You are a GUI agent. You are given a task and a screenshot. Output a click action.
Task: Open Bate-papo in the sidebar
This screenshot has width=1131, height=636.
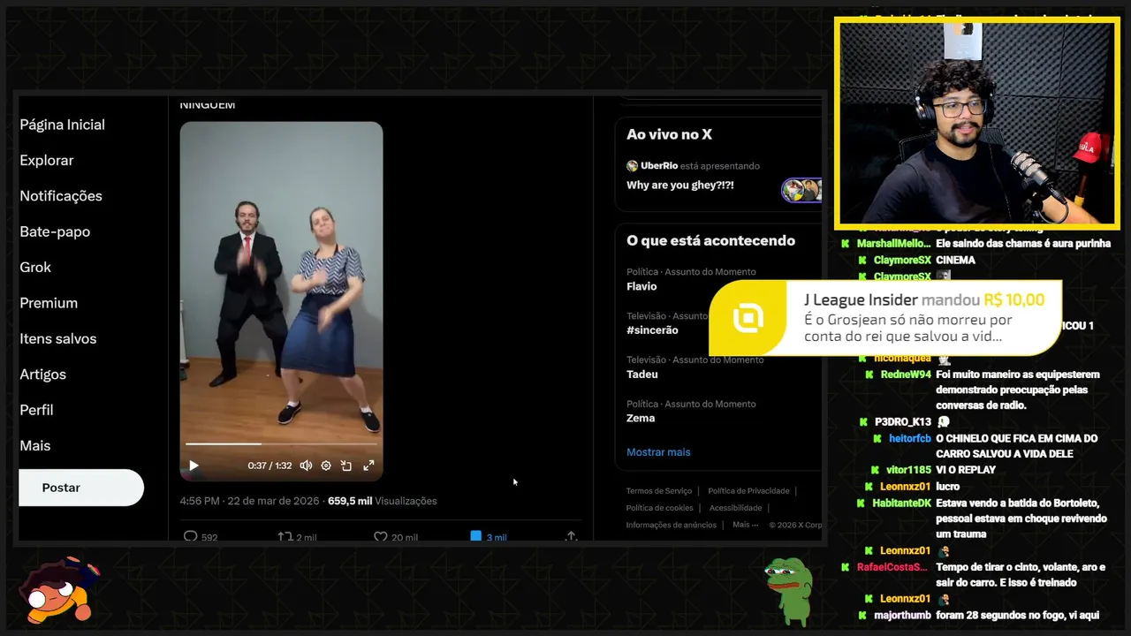pyautogui.click(x=55, y=231)
